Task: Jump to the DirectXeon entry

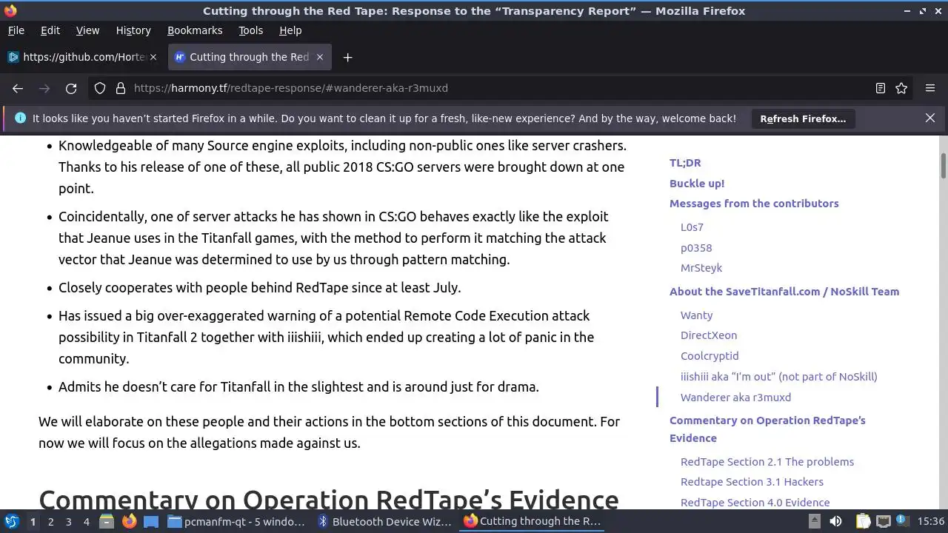Action: point(709,335)
